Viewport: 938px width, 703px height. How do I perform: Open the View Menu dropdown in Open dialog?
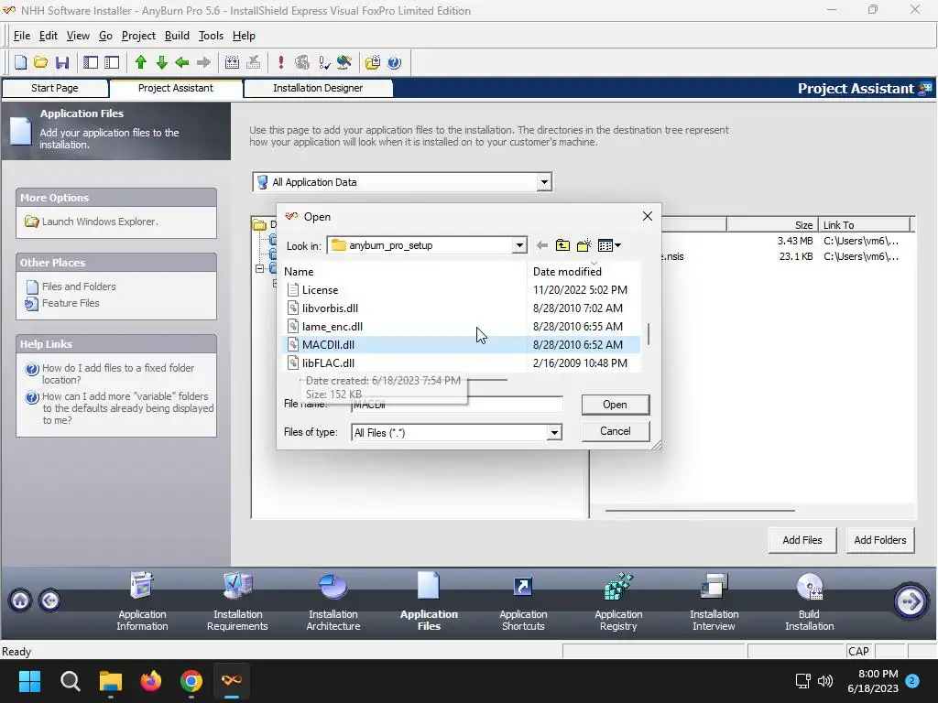pos(609,245)
